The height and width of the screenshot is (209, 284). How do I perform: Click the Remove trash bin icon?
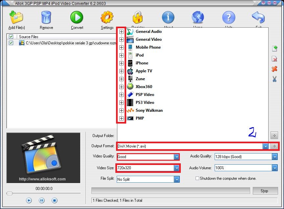pos(46,17)
